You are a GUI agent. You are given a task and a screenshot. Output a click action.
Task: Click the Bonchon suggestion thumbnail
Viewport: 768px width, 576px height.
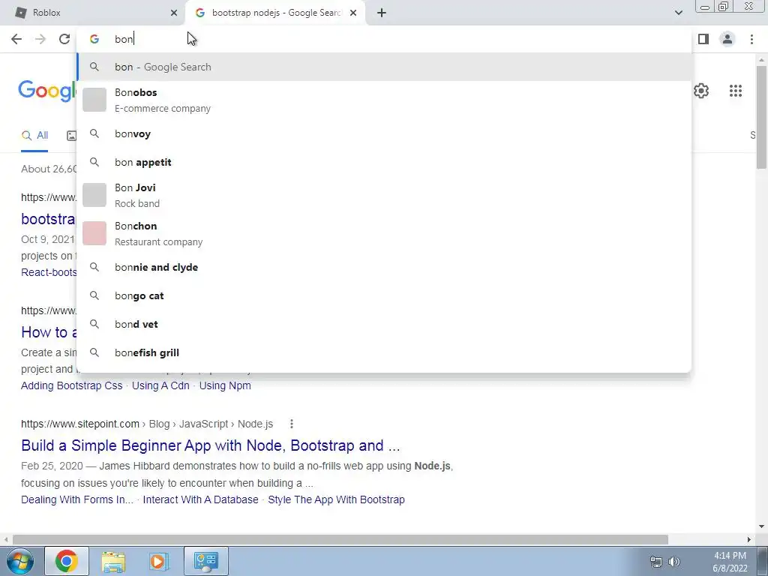[x=94, y=233]
